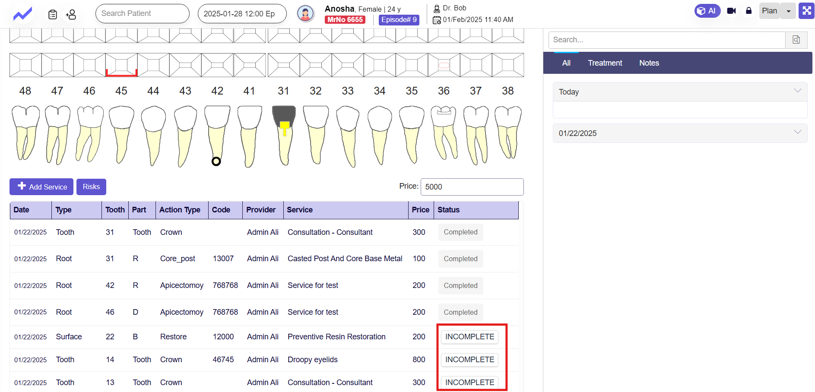Screen dimensions: 815x392
Task: Click INCOMPLETE for Preventive Resin Restoration
Action: pyautogui.click(x=469, y=337)
